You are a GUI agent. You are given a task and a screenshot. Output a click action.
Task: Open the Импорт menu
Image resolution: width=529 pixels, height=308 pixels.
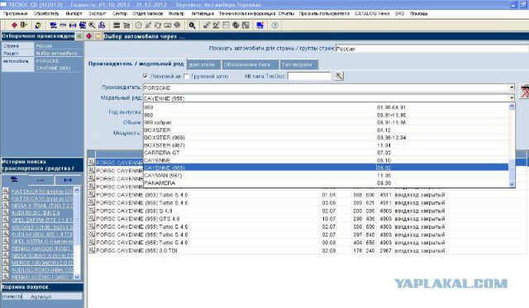click(x=74, y=13)
